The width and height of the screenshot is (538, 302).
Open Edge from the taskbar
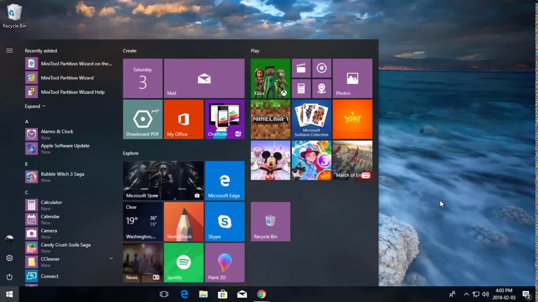tap(184, 294)
